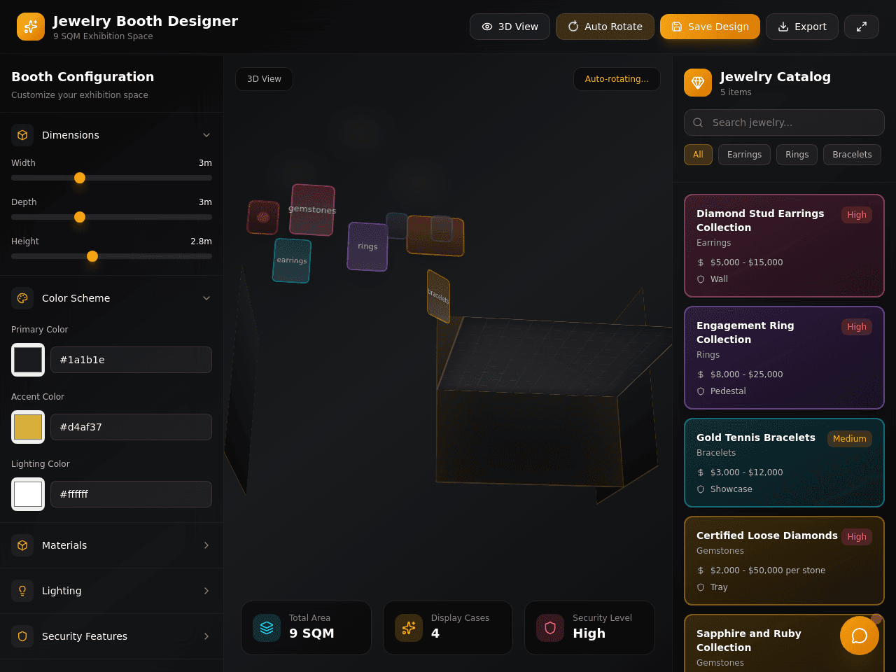This screenshot has width=896, height=672.
Task: Click the Accent Color hex field
Action: coord(131,427)
